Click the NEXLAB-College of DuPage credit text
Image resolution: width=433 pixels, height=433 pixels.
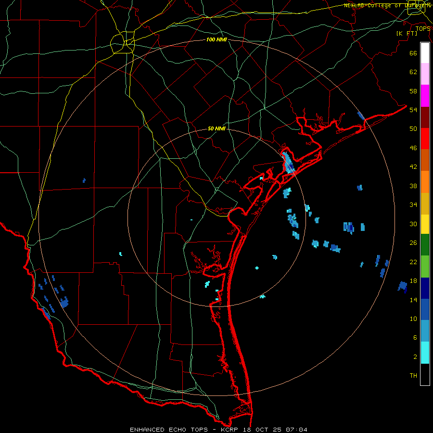pos(387,5)
